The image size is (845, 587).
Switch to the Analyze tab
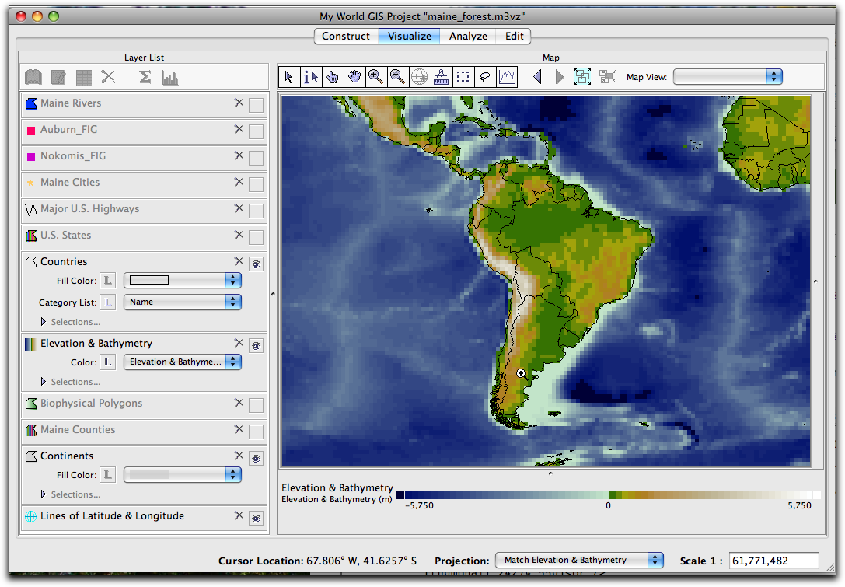tap(468, 36)
